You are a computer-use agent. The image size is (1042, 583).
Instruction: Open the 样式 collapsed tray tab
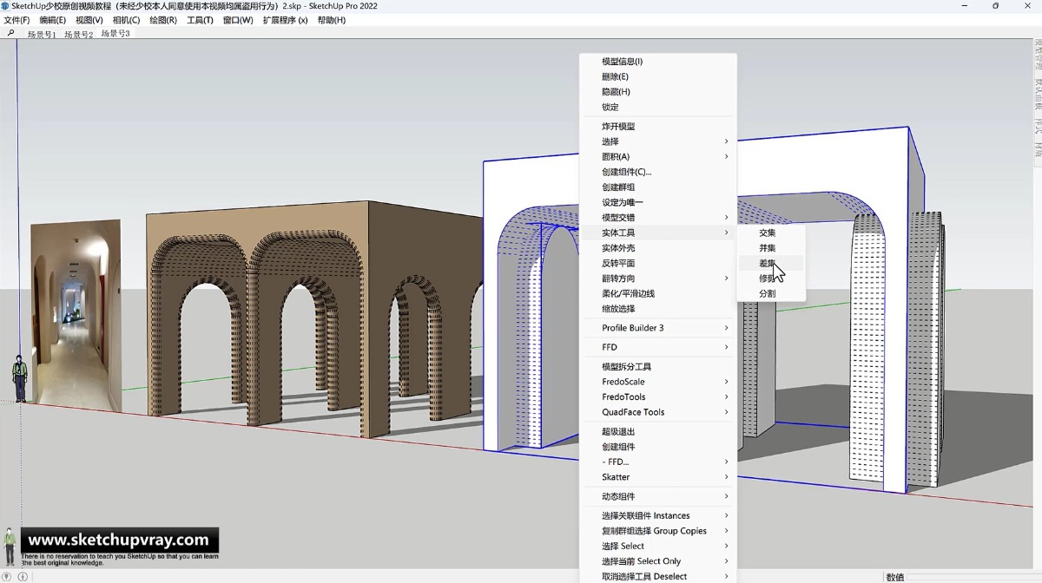[x=1037, y=126]
